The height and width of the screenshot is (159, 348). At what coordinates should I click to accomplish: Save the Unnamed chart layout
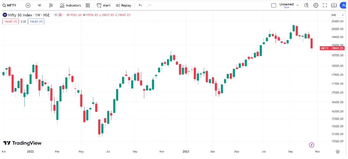tap(286, 7)
